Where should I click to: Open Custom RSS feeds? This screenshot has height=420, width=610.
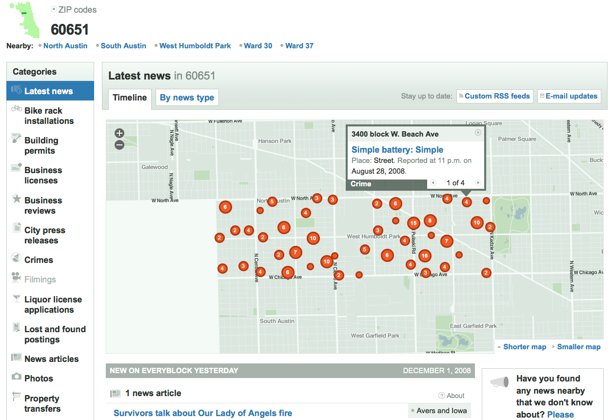[x=495, y=96]
